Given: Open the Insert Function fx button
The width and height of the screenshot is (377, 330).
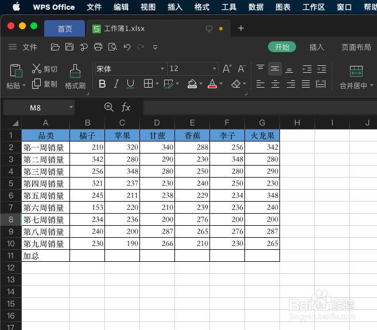Looking at the screenshot, I should 126,107.
